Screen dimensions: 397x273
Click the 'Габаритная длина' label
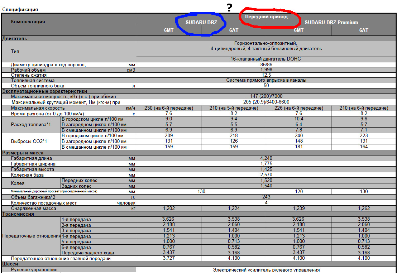click(x=32, y=158)
